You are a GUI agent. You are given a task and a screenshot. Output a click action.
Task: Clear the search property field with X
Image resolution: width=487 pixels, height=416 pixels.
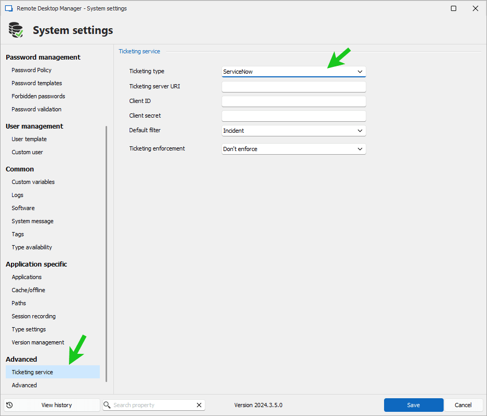click(199, 405)
